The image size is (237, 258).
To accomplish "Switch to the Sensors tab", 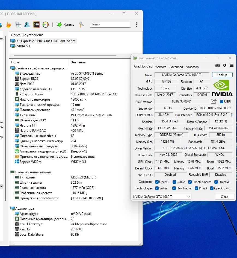I will (161, 67).
